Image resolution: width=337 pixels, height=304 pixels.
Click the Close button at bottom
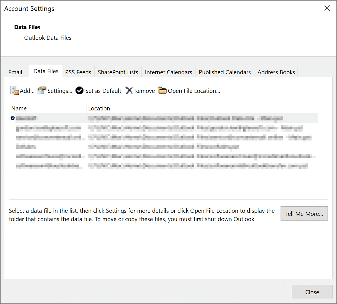coord(312,292)
